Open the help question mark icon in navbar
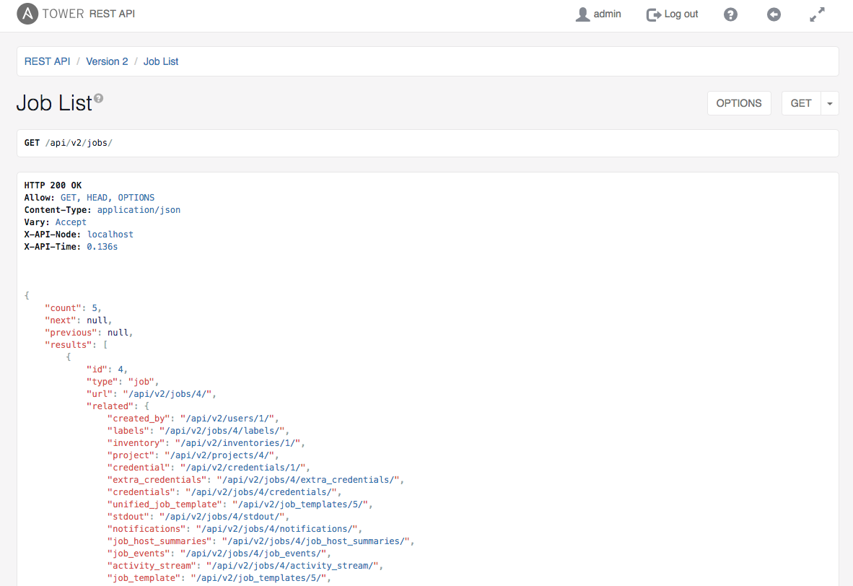 pyautogui.click(x=730, y=14)
